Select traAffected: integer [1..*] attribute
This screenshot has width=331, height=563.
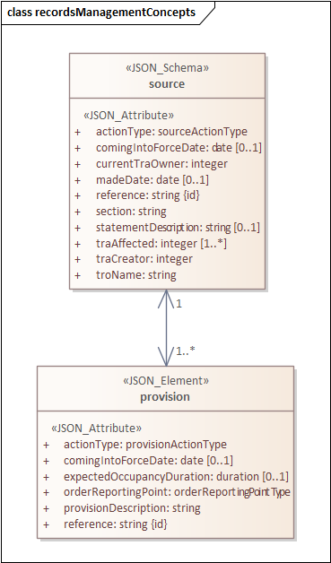(161, 244)
